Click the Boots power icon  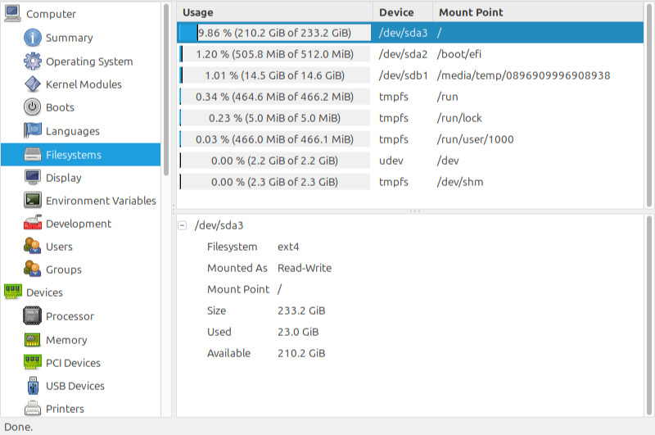coord(33,107)
